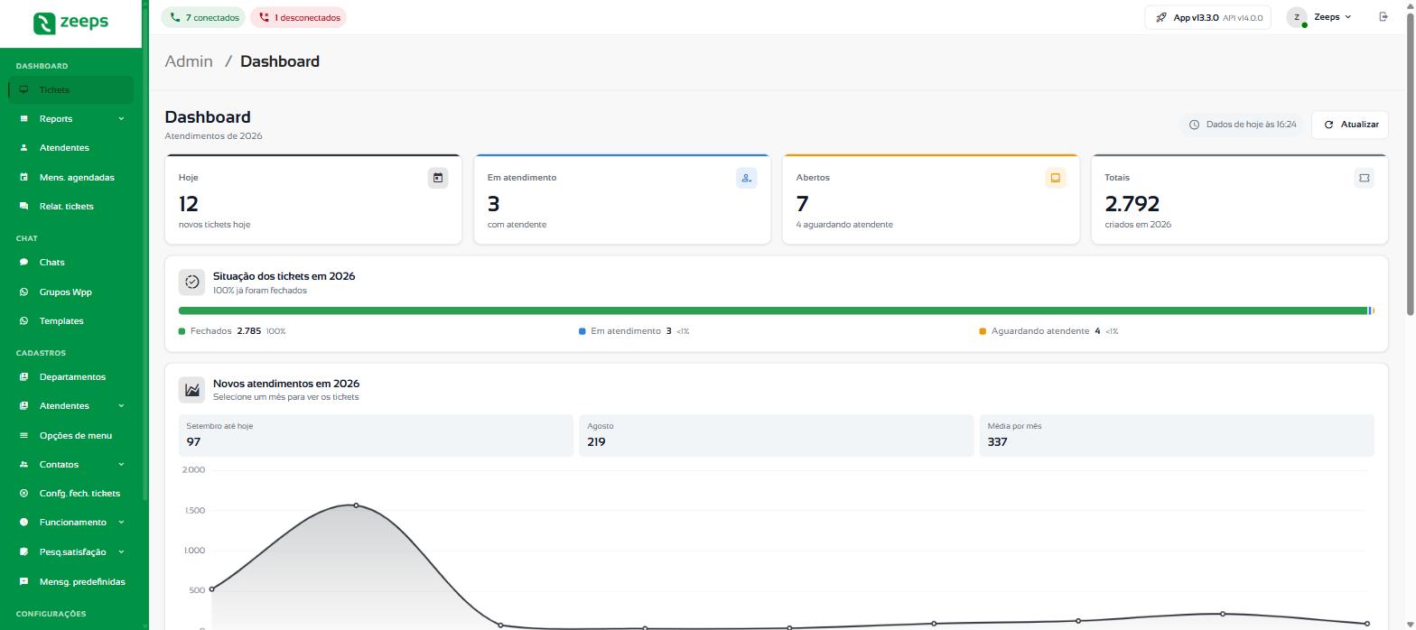Click the Opções de menu icon

pyautogui.click(x=23, y=435)
